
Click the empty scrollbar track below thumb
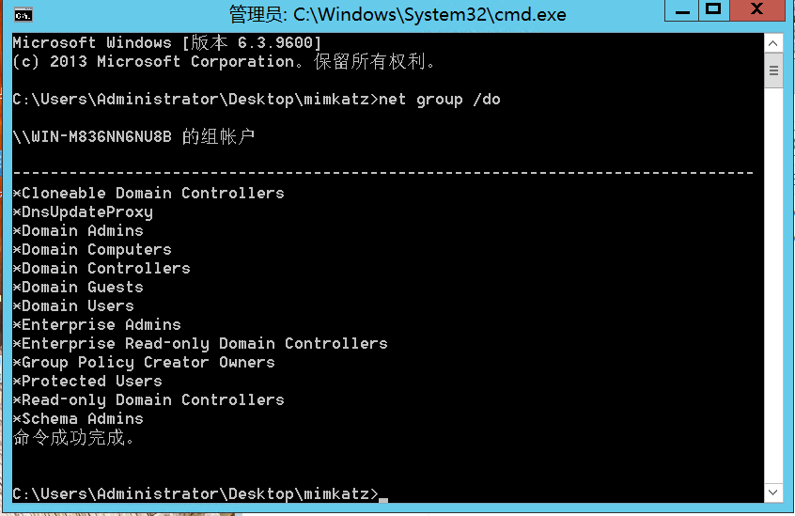(773, 284)
